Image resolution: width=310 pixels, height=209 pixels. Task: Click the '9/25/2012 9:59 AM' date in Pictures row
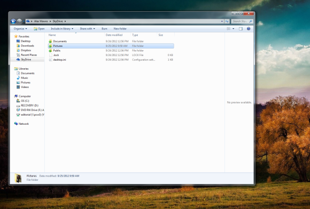(x=117, y=46)
